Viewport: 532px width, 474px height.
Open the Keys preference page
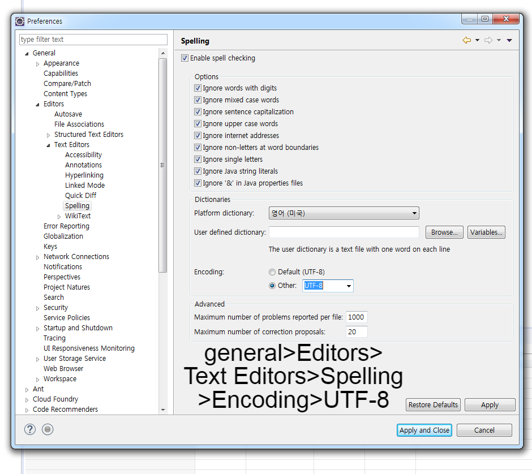pos(50,247)
